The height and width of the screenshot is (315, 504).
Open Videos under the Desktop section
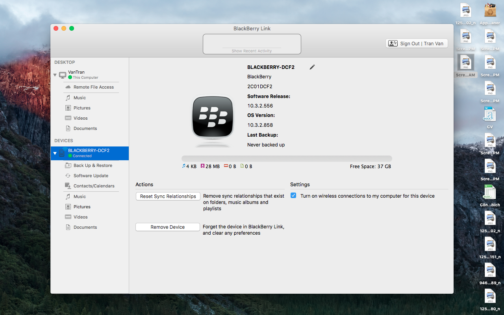[80, 118]
